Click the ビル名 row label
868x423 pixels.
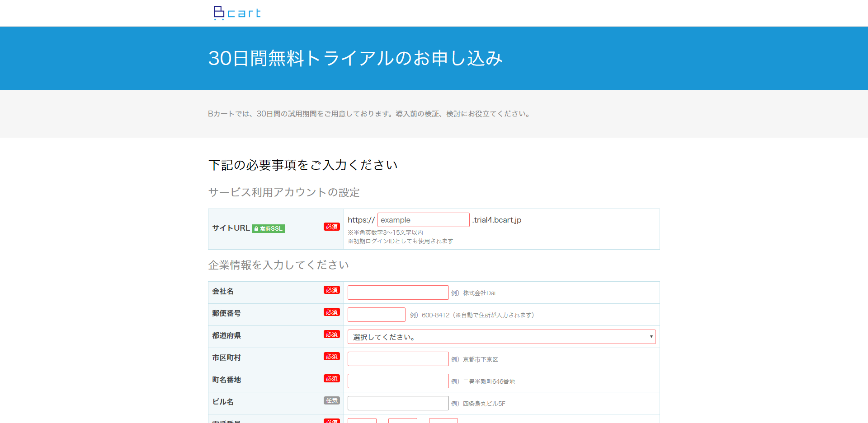(x=223, y=402)
